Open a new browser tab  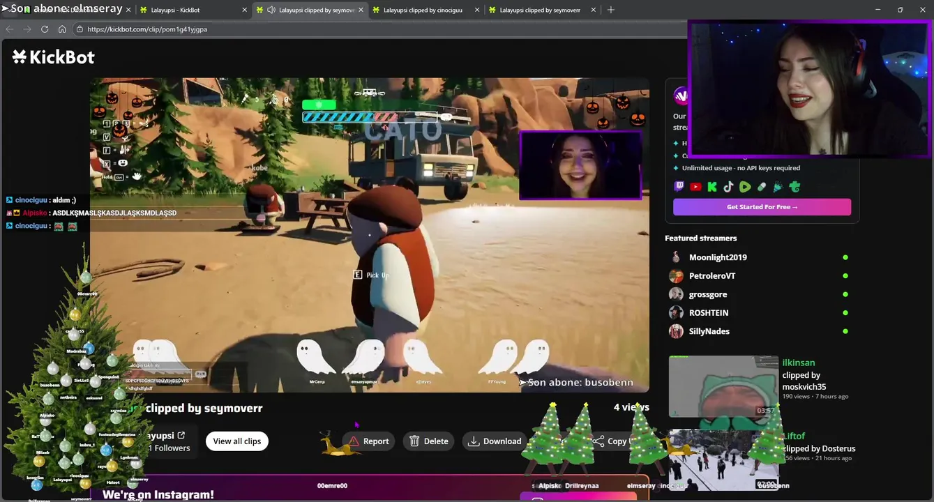(610, 10)
